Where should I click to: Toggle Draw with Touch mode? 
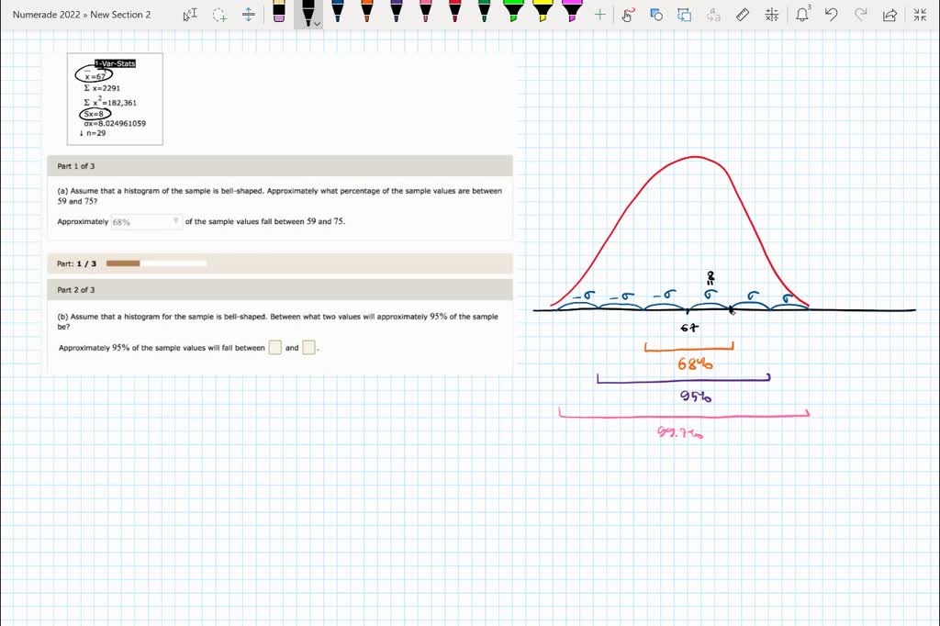point(628,15)
